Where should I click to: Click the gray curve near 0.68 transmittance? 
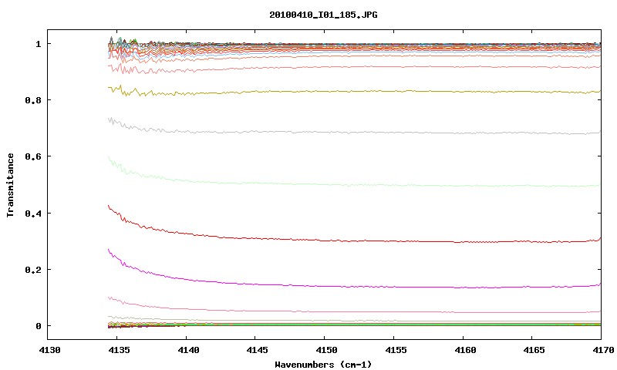(x=354, y=133)
